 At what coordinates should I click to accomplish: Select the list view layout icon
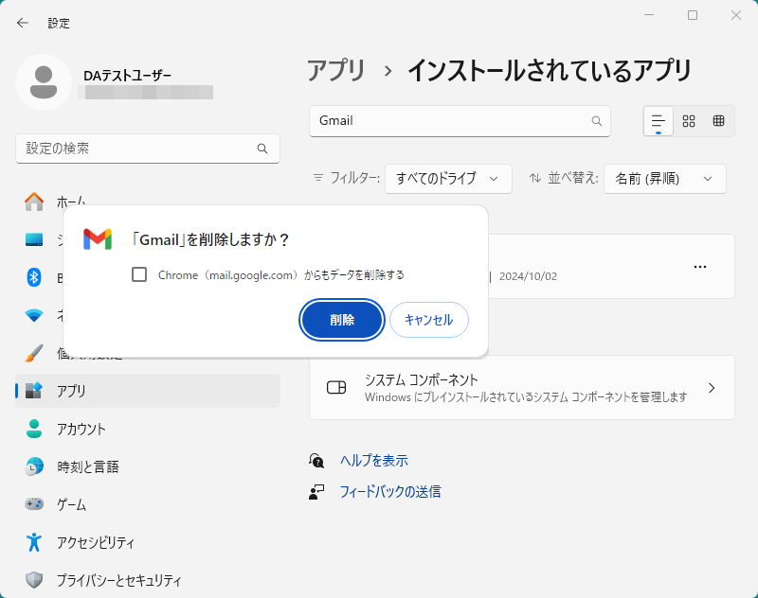[x=659, y=121]
